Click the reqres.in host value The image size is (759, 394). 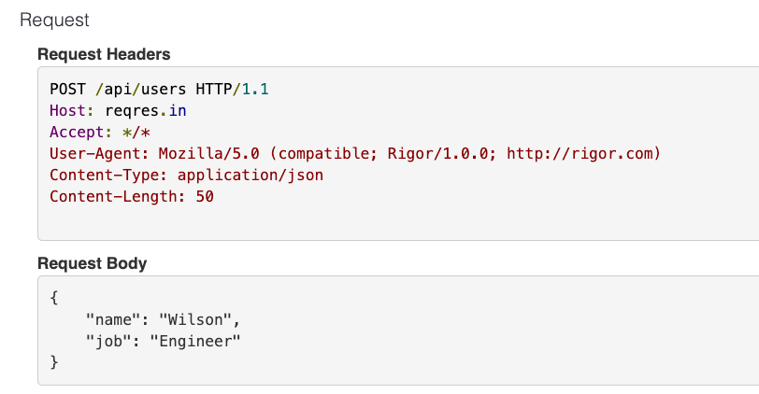[146, 111]
